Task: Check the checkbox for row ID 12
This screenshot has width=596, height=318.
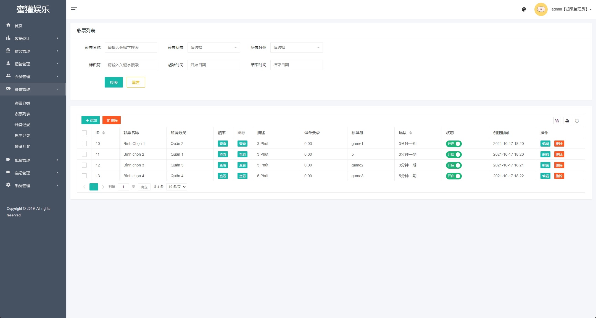Action: pyautogui.click(x=84, y=165)
